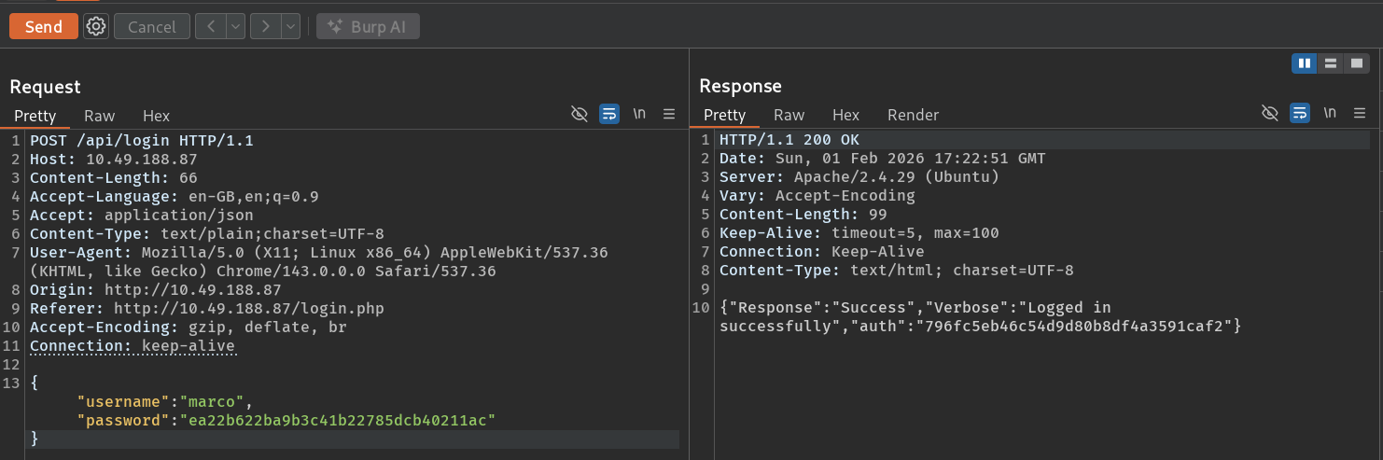Select side-by-side split layout icon
This screenshot has width=1383, height=460.
[x=1304, y=63]
